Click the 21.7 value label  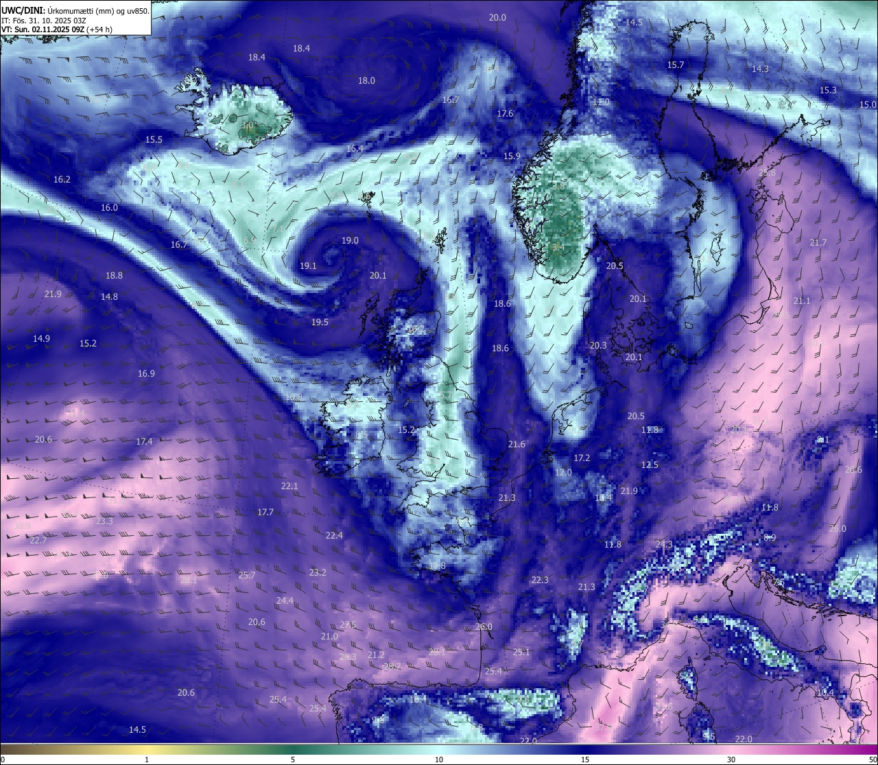tap(818, 242)
